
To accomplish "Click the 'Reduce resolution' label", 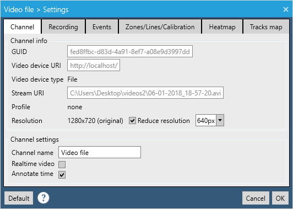I will click(x=164, y=121).
